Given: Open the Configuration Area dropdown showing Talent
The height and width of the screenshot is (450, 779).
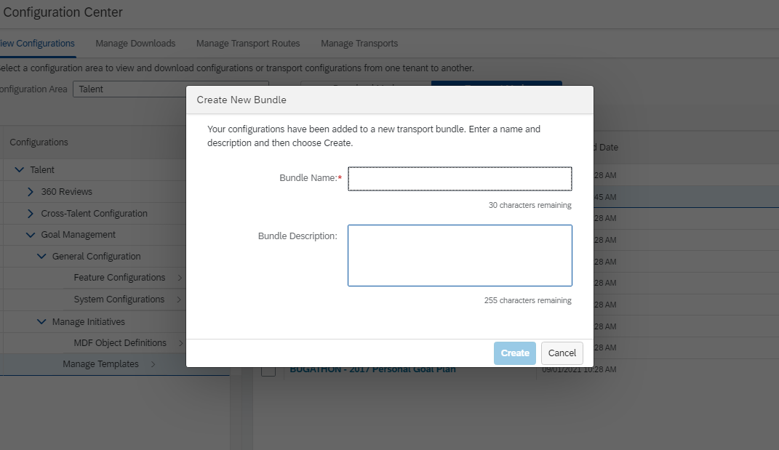Looking at the screenshot, I should click(170, 89).
